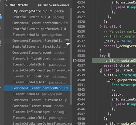Click '_debugReportExc' call on line 4540
This screenshot has height=125, width=136.
click(122, 80)
